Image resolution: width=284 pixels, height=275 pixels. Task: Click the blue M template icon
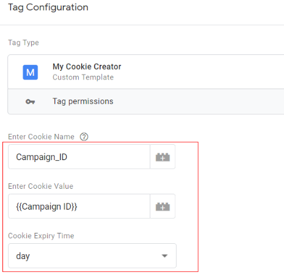click(31, 72)
